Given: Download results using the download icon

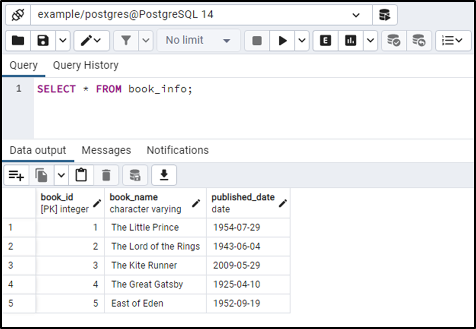Looking at the screenshot, I should click(164, 175).
